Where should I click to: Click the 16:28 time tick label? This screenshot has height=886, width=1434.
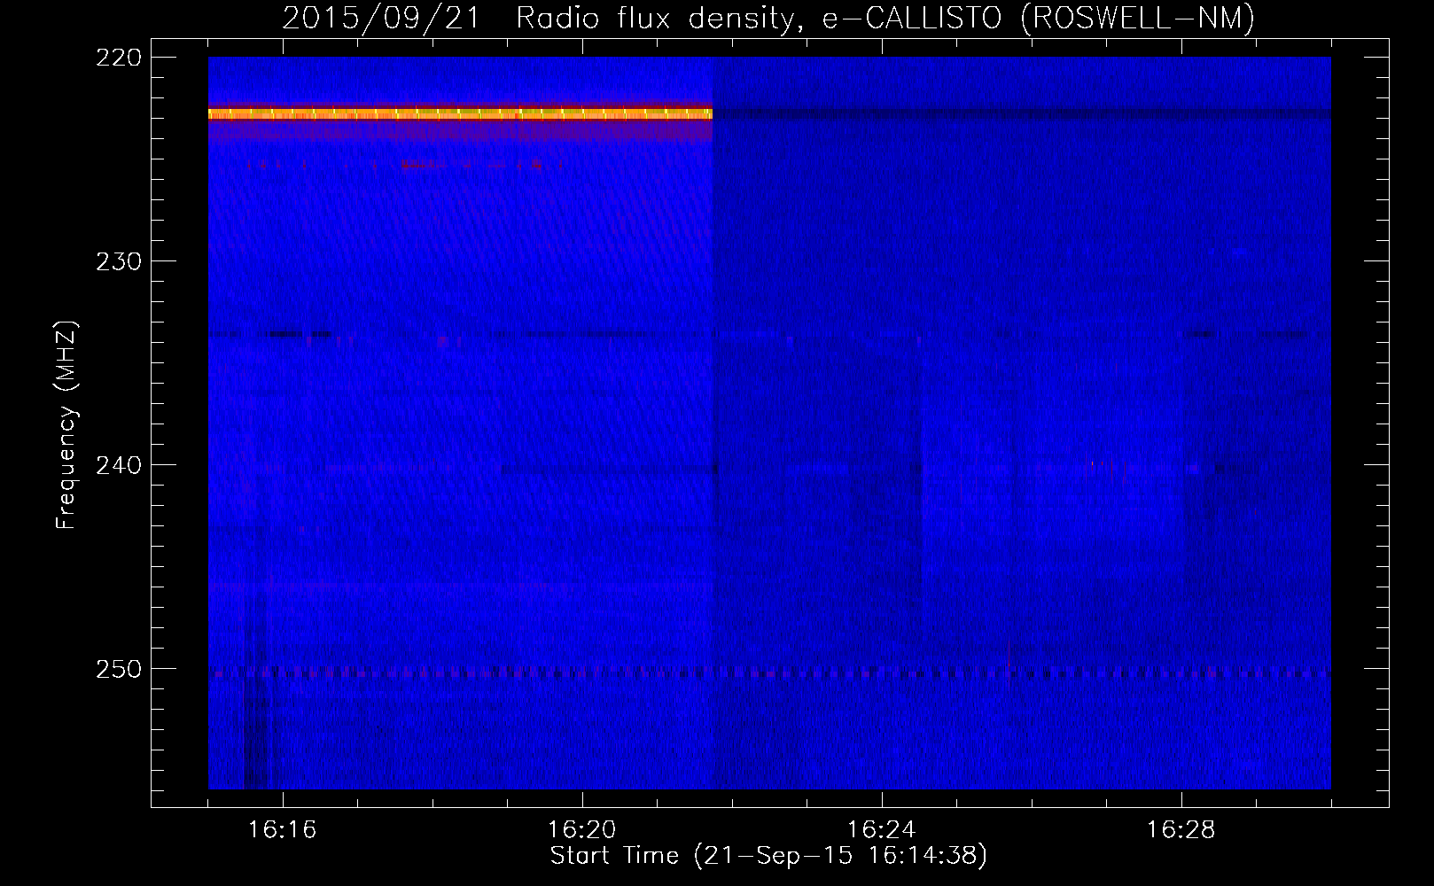(x=1181, y=829)
